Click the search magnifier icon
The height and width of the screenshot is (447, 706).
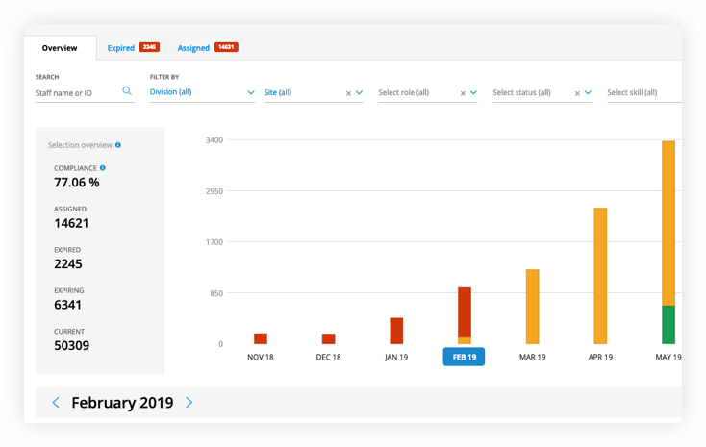pos(127,92)
